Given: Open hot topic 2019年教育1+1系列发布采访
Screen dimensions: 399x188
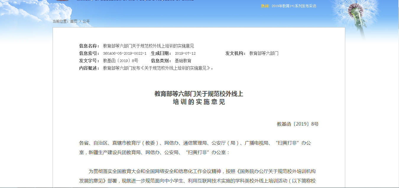Looking at the screenshot, I should click(x=294, y=6).
